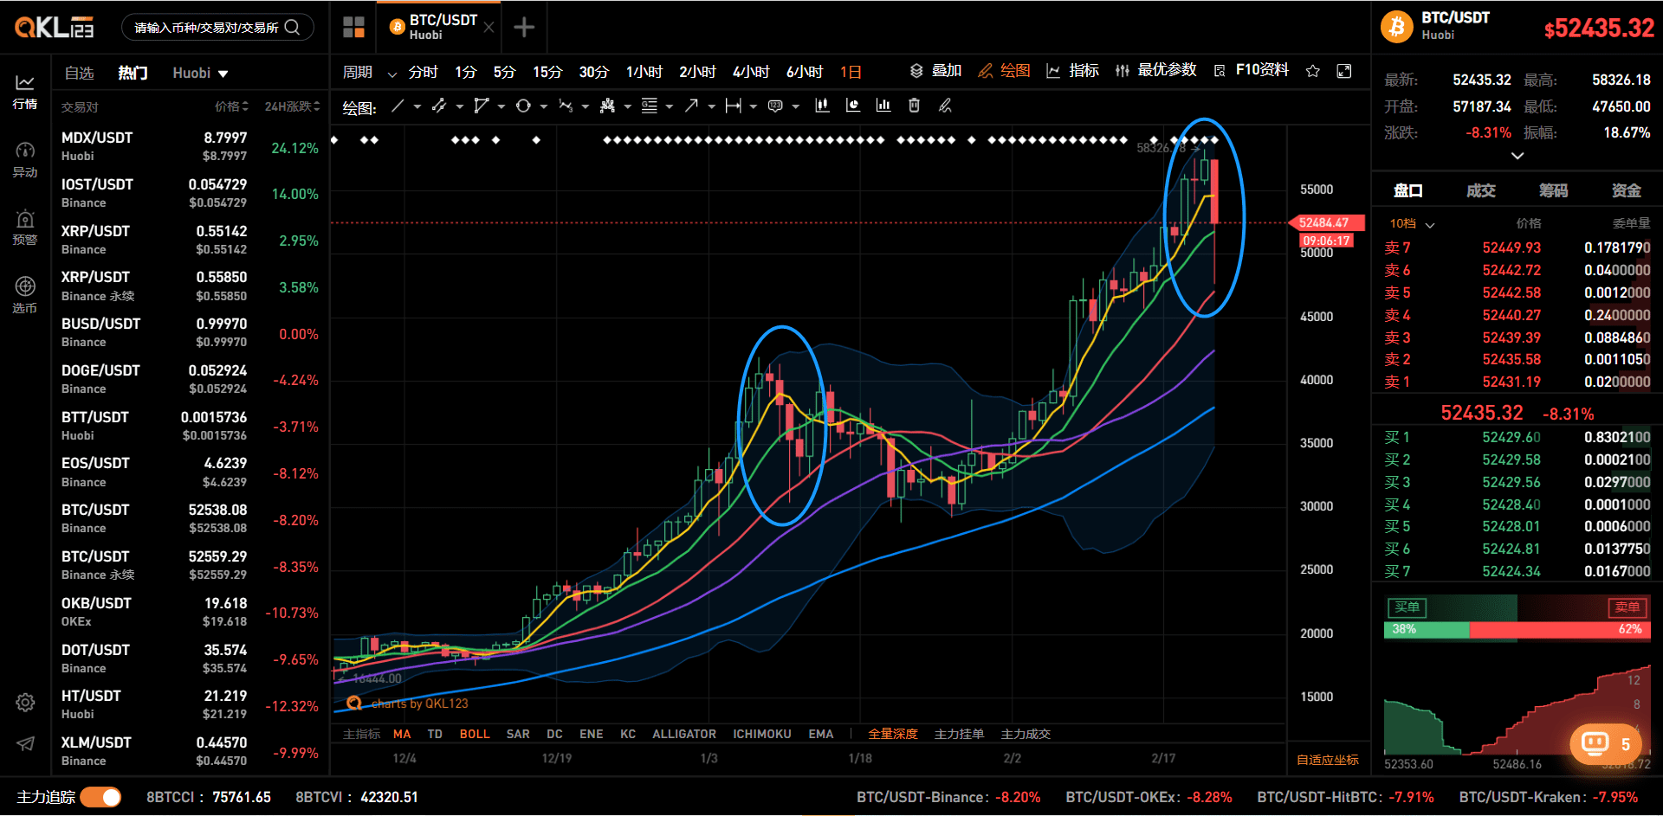This screenshot has height=816, width=1663.
Task: Open the Fibonacci tool dropdown arrow
Action: click(670, 106)
